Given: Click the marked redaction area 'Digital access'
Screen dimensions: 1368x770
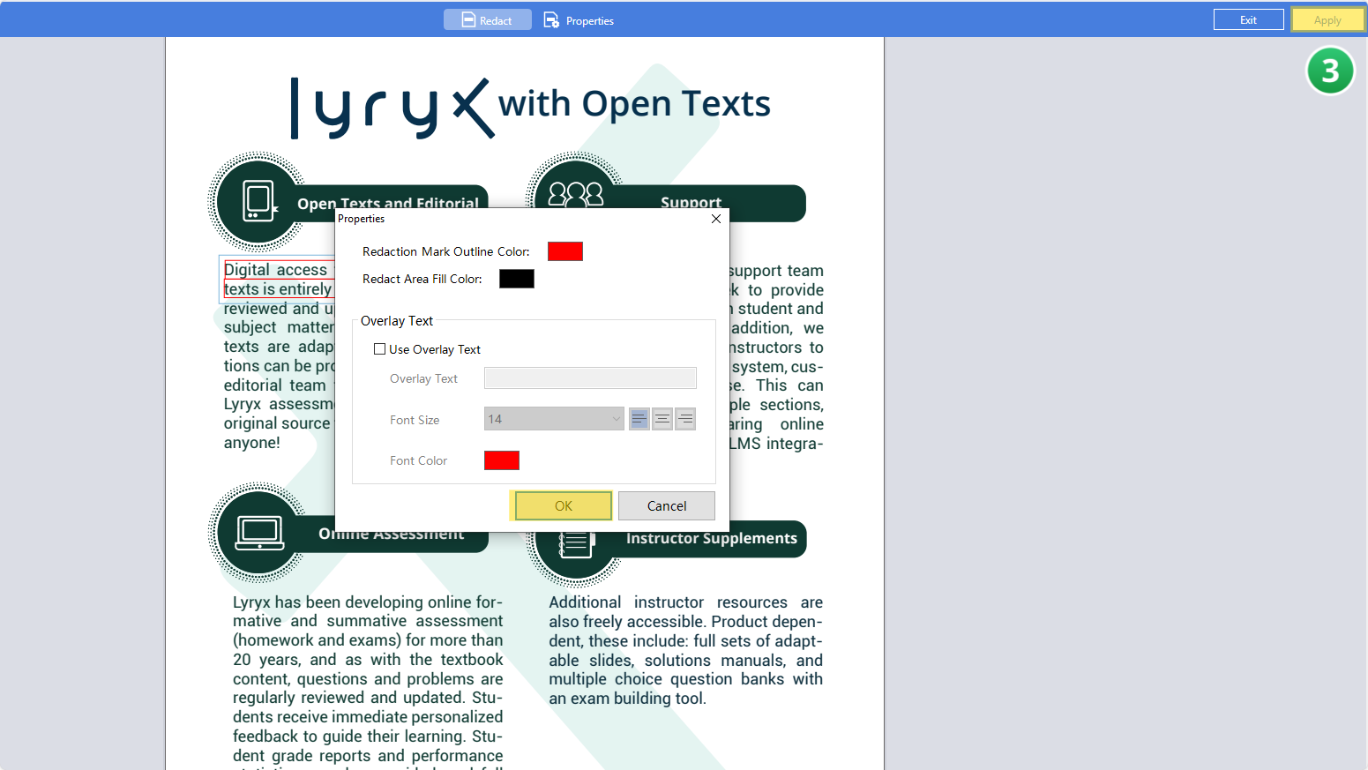Looking at the screenshot, I should pos(277,280).
